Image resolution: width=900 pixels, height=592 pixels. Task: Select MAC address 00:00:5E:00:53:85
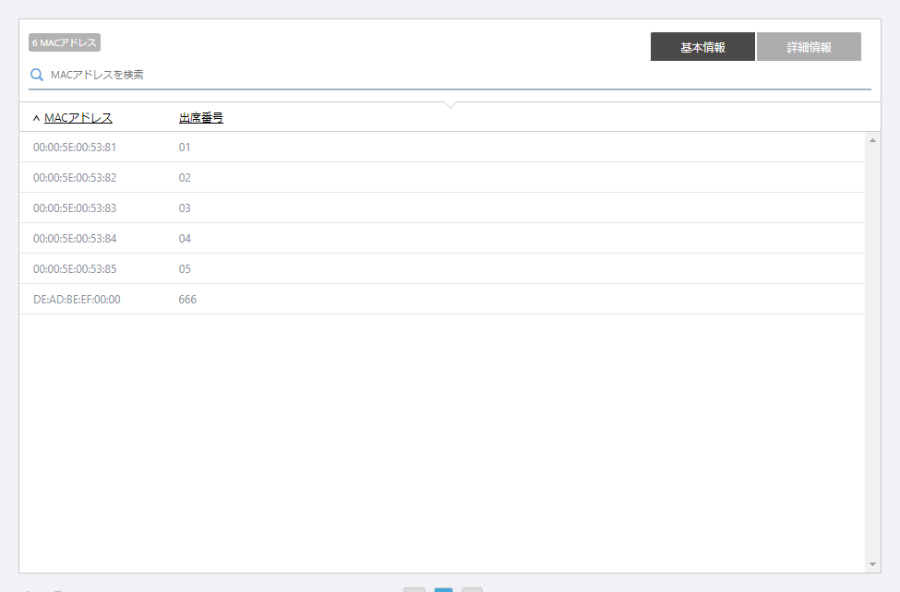point(75,269)
